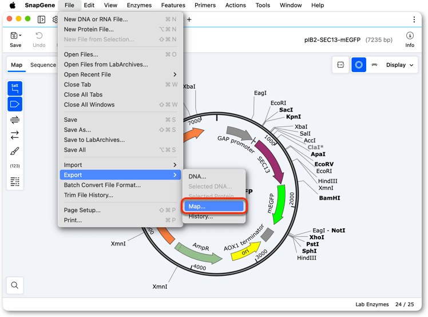Expand the Import submenu
The width and height of the screenshot is (428, 317).
[x=120, y=165]
